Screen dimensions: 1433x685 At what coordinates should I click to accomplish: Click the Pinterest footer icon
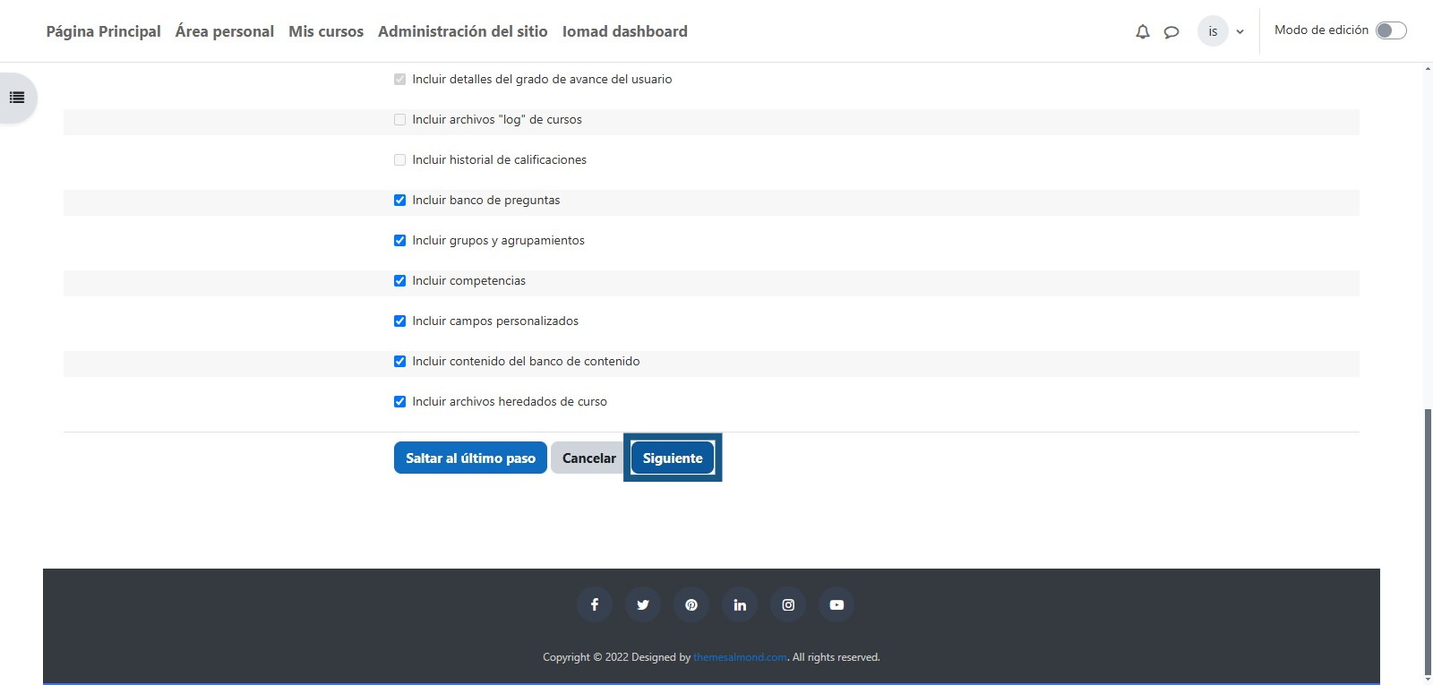(691, 604)
